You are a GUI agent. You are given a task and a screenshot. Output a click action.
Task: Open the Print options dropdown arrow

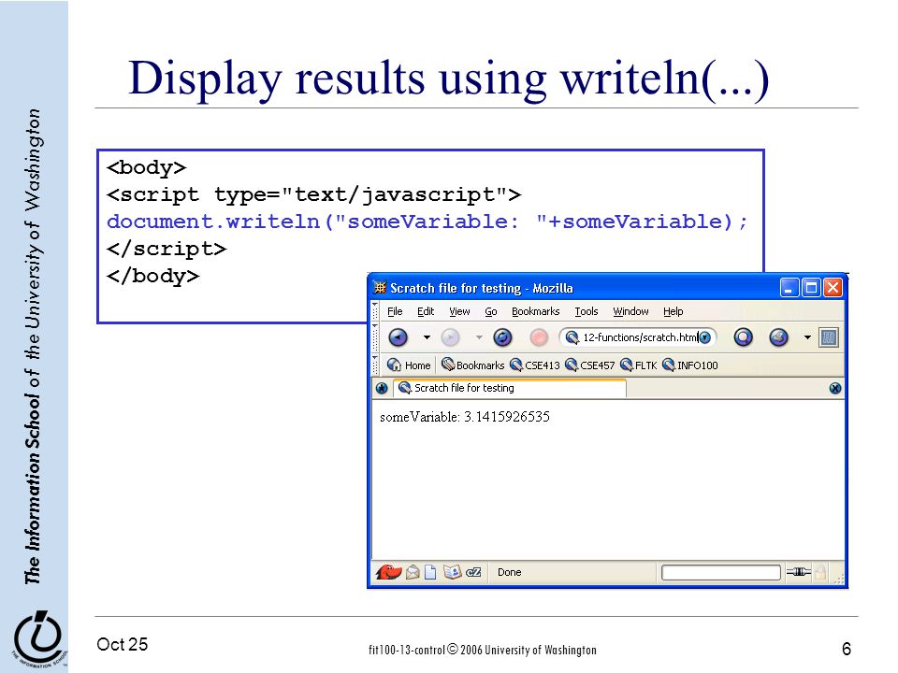[807, 337]
